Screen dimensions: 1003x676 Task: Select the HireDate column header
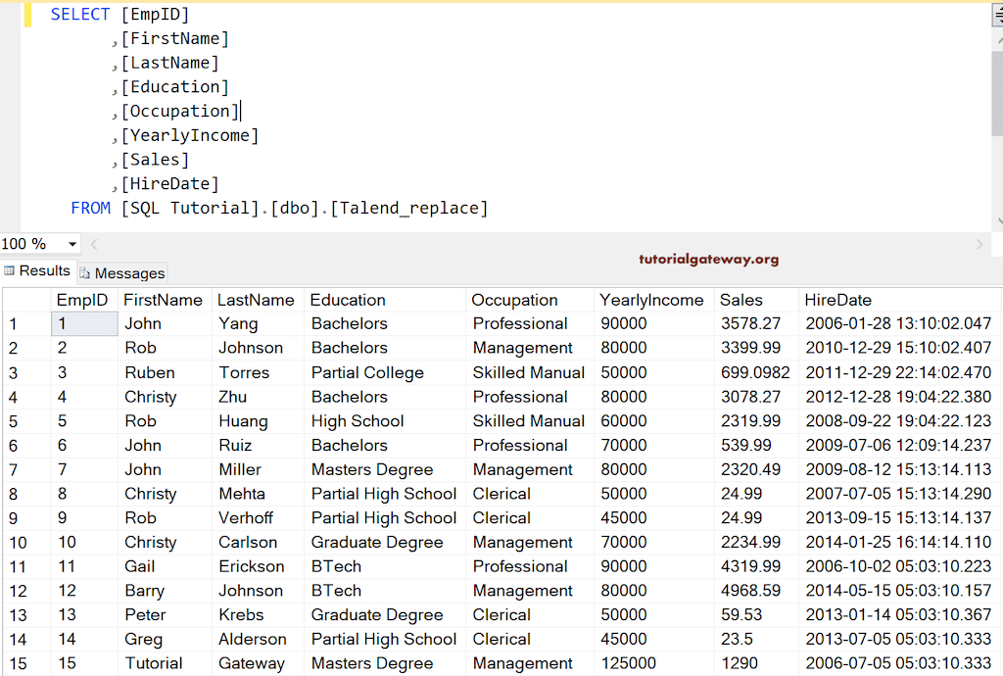point(837,300)
